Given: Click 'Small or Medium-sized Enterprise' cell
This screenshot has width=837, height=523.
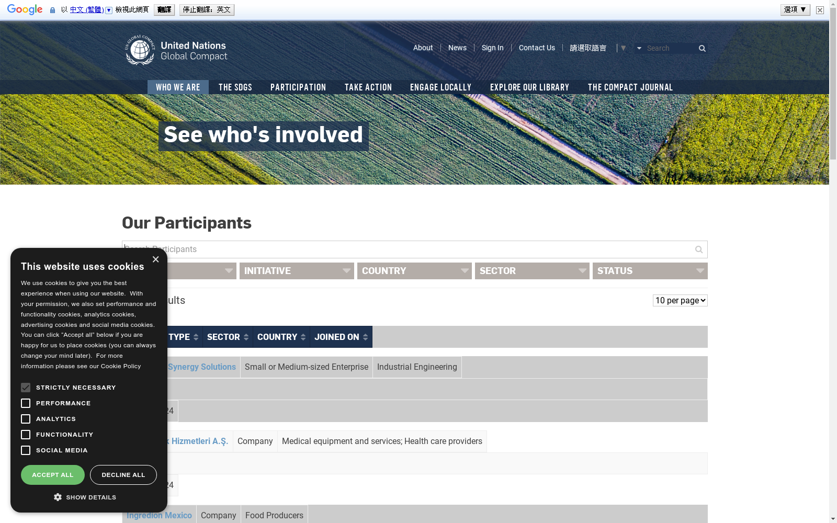Looking at the screenshot, I should point(307,367).
